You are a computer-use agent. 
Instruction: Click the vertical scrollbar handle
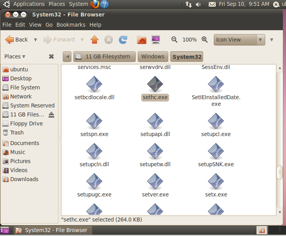pyautogui.click(x=280, y=172)
